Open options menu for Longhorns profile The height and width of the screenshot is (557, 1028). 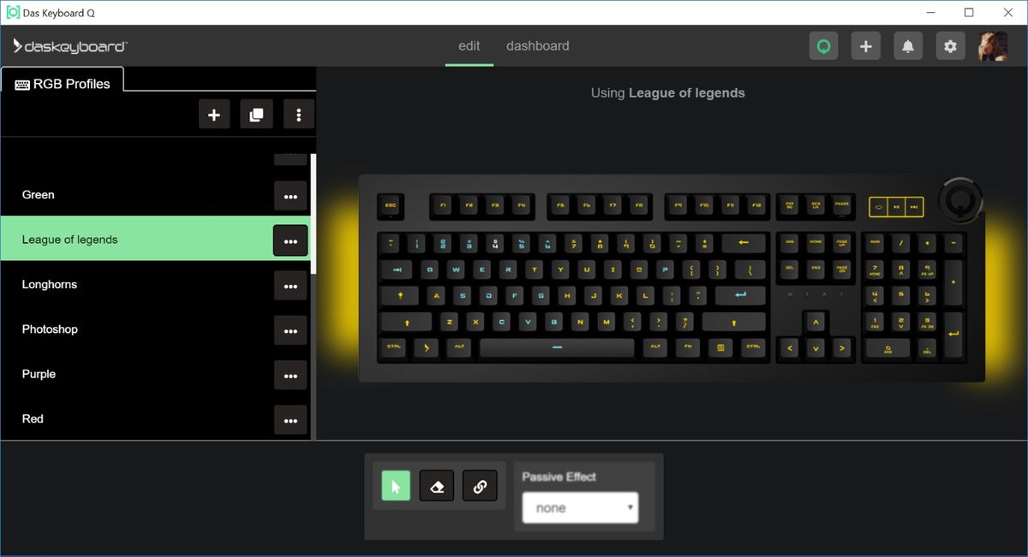290,285
